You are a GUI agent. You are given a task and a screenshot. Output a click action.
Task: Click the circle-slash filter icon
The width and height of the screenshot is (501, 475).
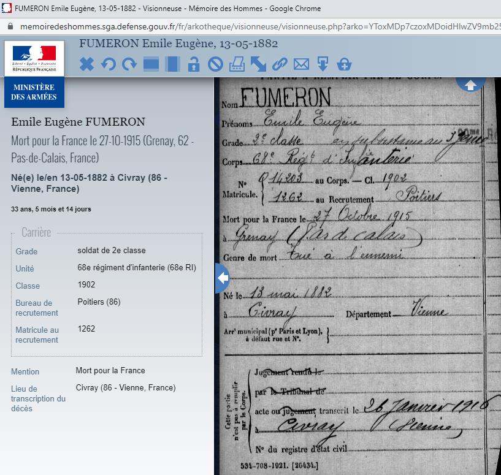pos(215,64)
